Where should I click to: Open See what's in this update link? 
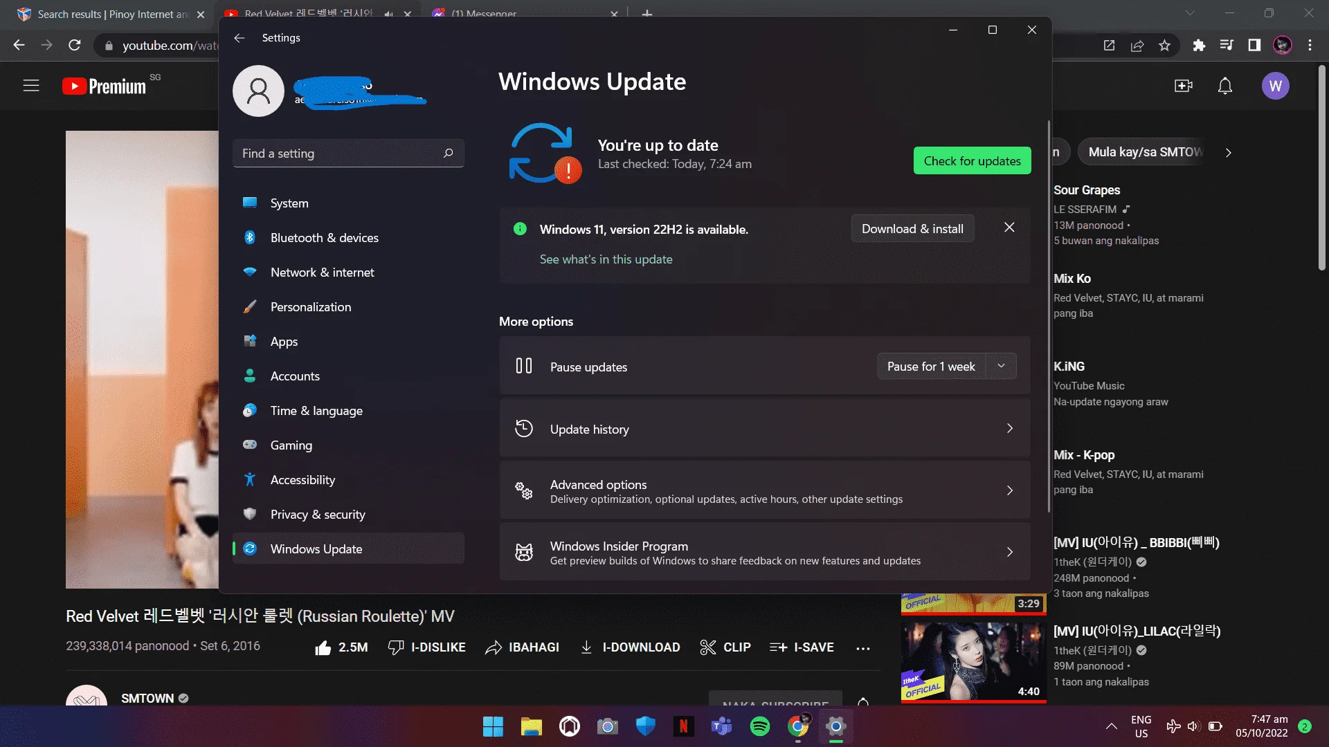tap(606, 259)
